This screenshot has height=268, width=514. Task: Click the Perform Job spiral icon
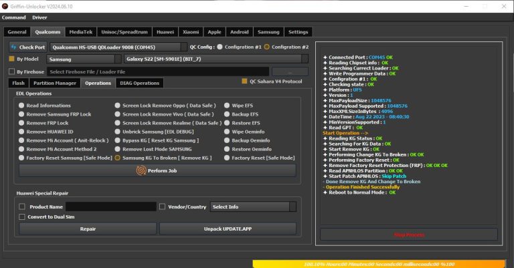pyautogui.click(x=141, y=170)
